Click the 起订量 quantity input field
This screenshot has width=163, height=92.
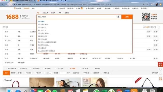tap(63, 73)
